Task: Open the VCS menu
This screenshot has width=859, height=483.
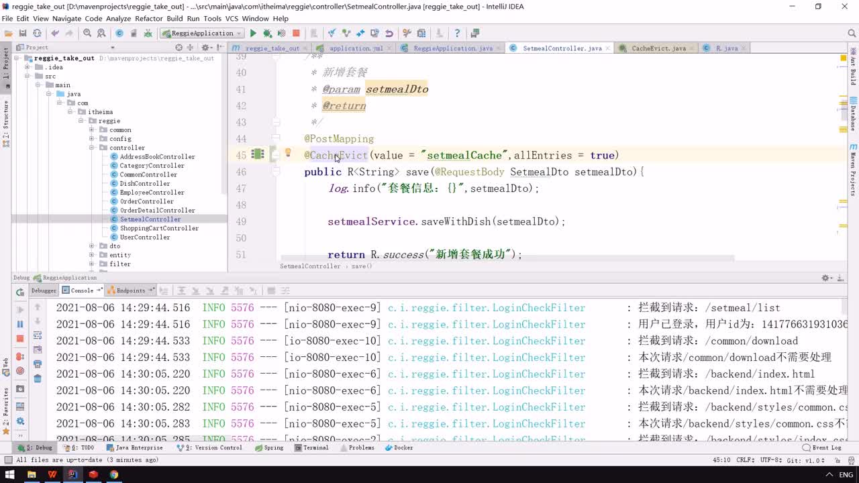Action: 232,19
